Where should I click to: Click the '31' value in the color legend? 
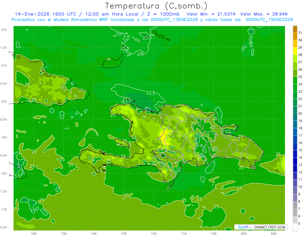click(x=300, y=33)
